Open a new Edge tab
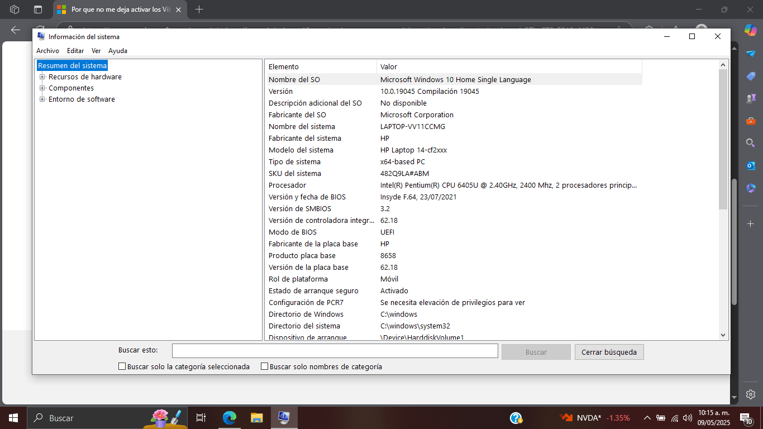The width and height of the screenshot is (763, 429). click(x=199, y=9)
